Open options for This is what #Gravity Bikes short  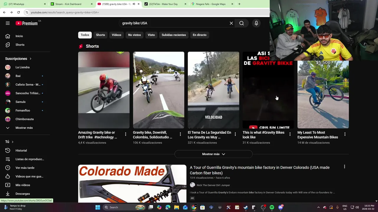290,134
